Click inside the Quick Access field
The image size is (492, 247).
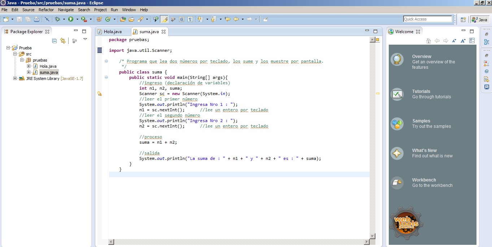pyautogui.click(x=428, y=18)
